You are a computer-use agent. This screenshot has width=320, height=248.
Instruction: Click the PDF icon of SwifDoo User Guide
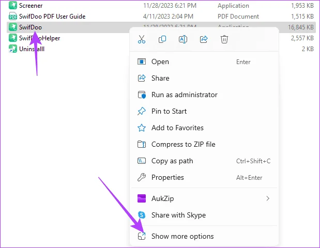click(x=13, y=17)
